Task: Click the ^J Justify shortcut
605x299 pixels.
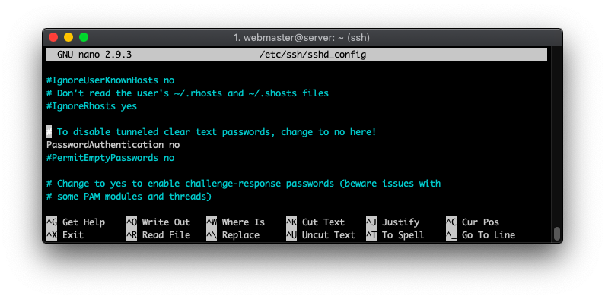Action: [393, 222]
